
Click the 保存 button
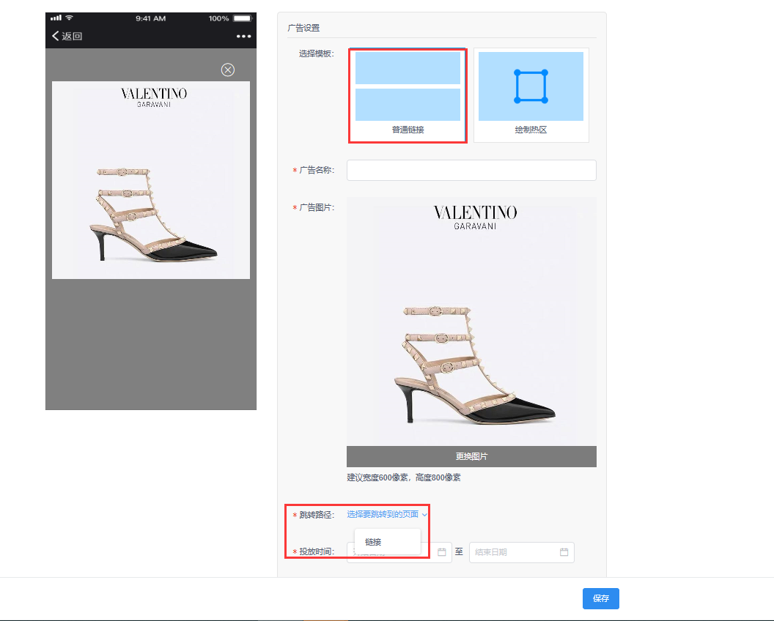click(x=601, y=598)
